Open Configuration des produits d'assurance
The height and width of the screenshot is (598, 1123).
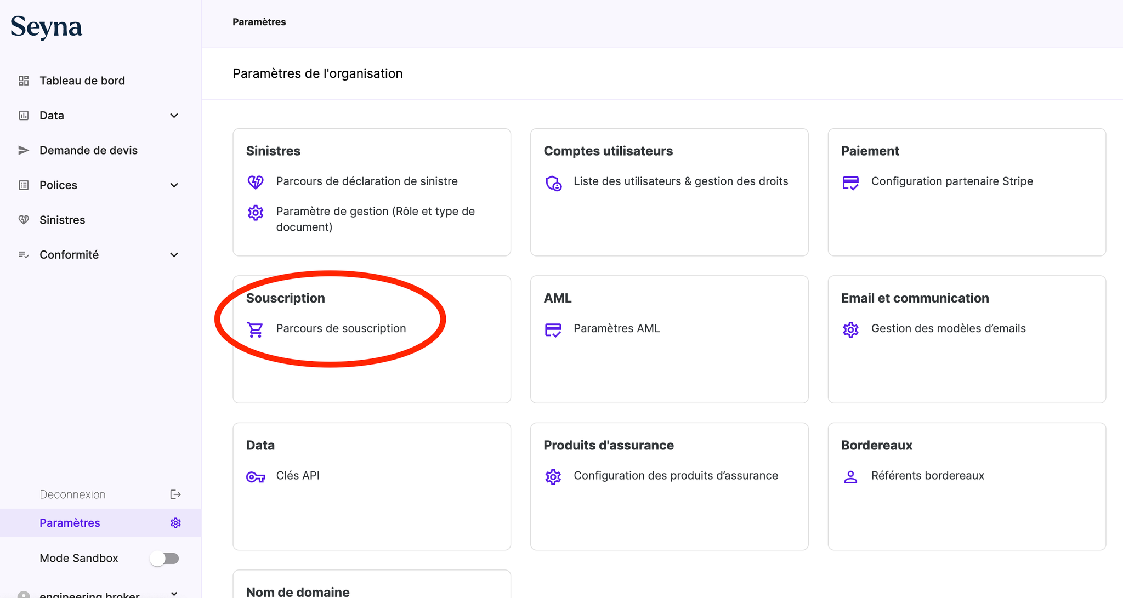point(676,476)
